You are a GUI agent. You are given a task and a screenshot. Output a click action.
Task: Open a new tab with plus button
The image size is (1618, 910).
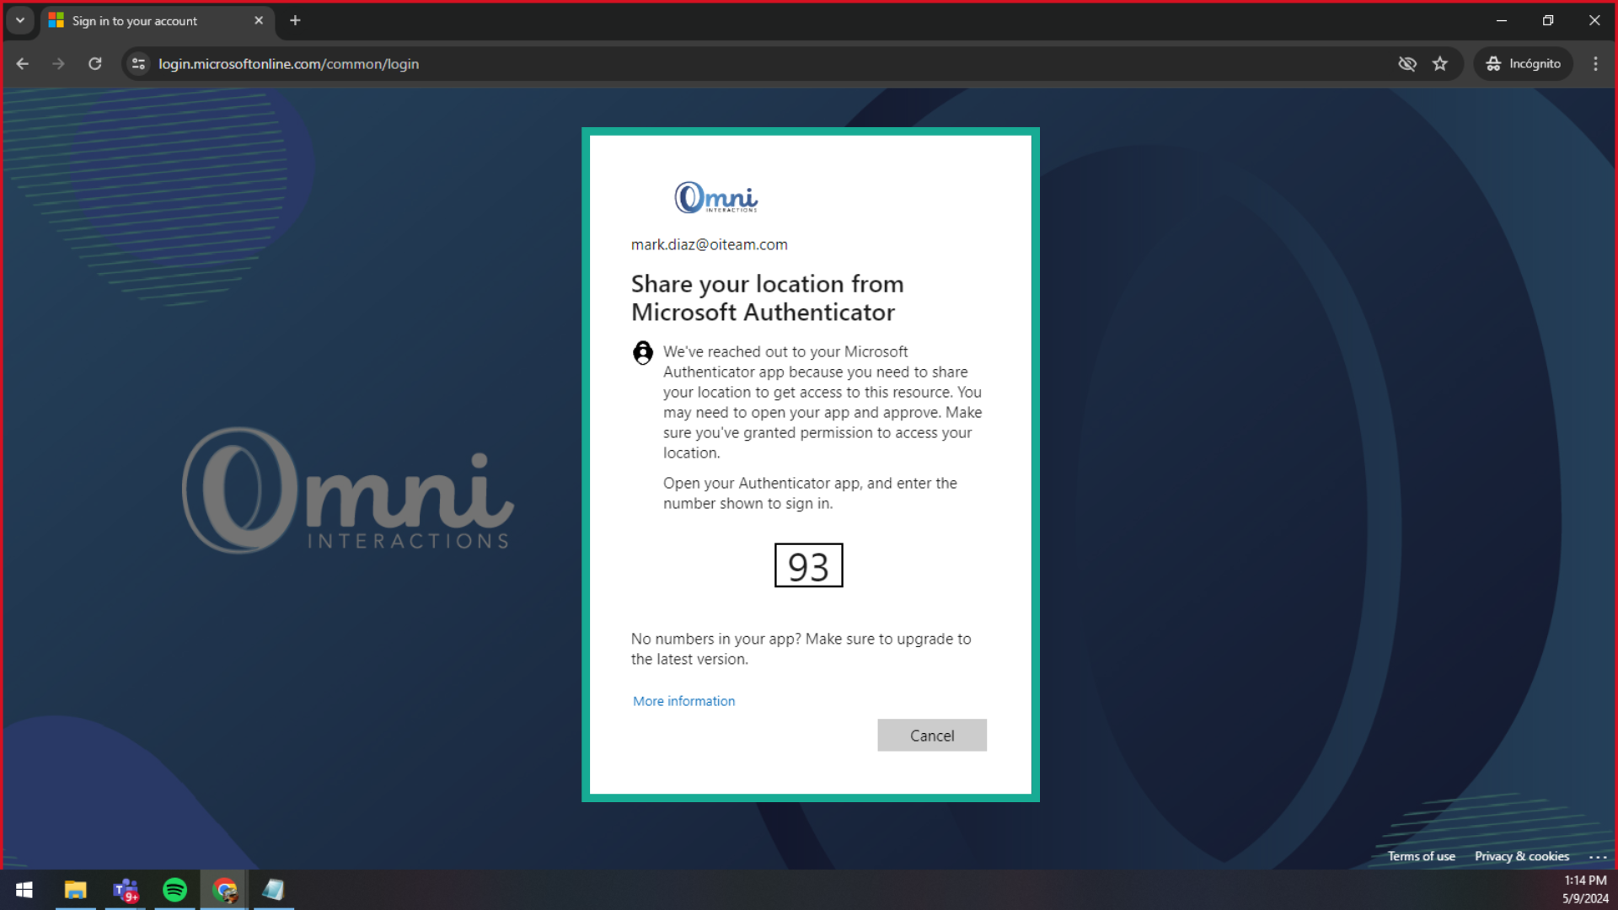[295, 20]
